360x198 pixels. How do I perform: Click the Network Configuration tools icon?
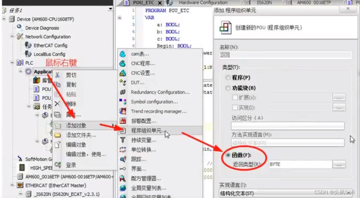pyautogui.click(x=20, y=37)
